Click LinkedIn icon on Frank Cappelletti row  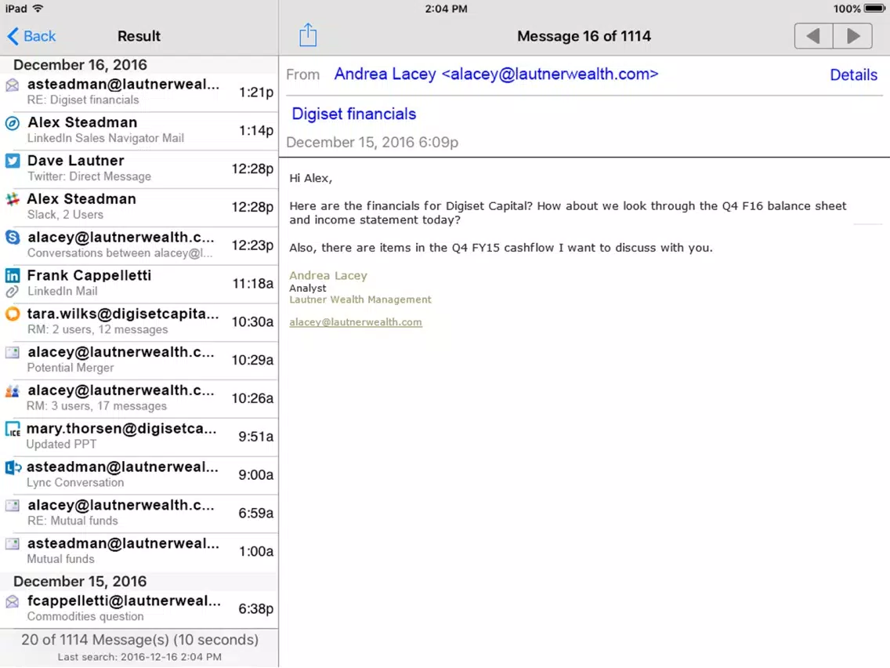(12, 276)
